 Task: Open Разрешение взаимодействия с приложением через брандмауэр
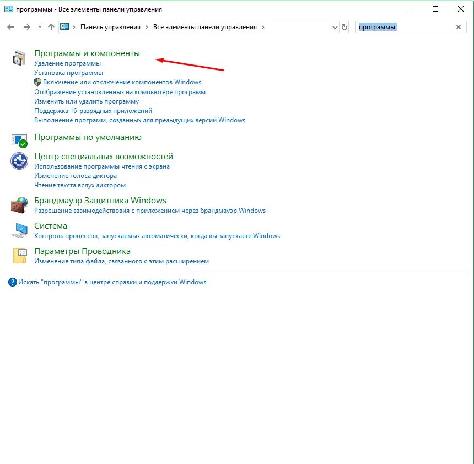pyautogui.click(x=150, y=211)
